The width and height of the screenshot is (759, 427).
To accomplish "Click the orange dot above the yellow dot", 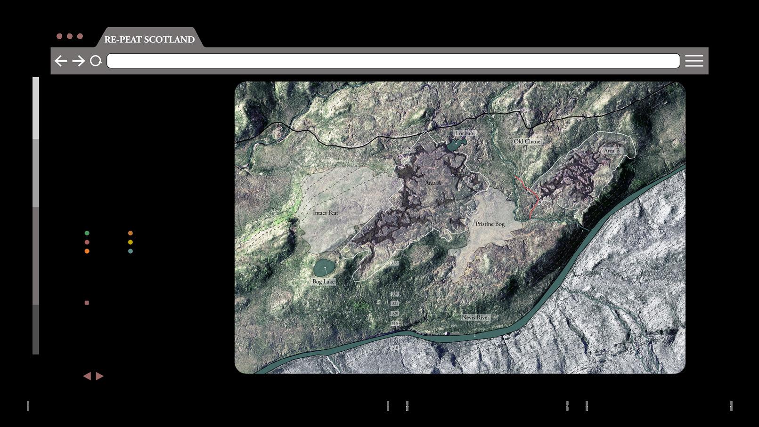I will [x=131, y=233].
